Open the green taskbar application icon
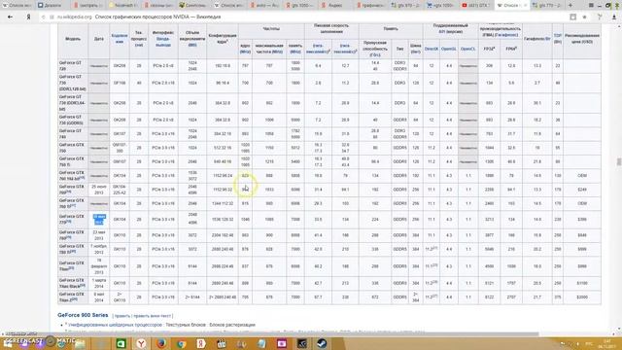 121,343
